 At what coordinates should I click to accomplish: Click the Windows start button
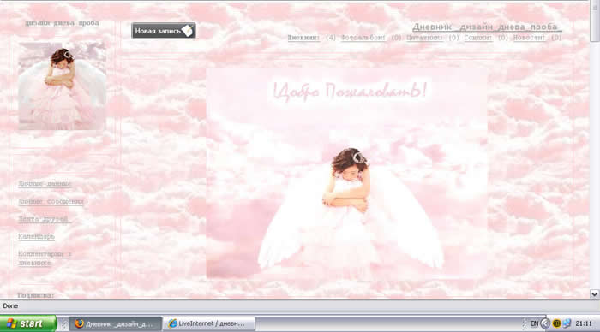tap(28, 323)
